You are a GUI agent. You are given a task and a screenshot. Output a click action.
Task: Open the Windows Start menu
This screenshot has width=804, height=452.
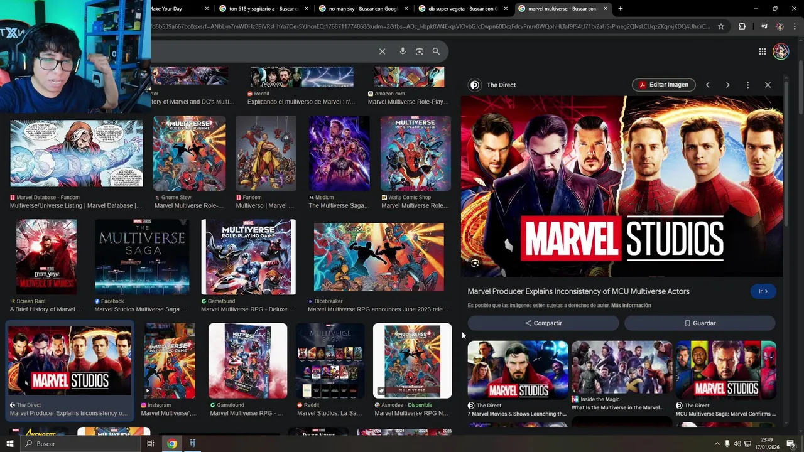pos(9,444)
